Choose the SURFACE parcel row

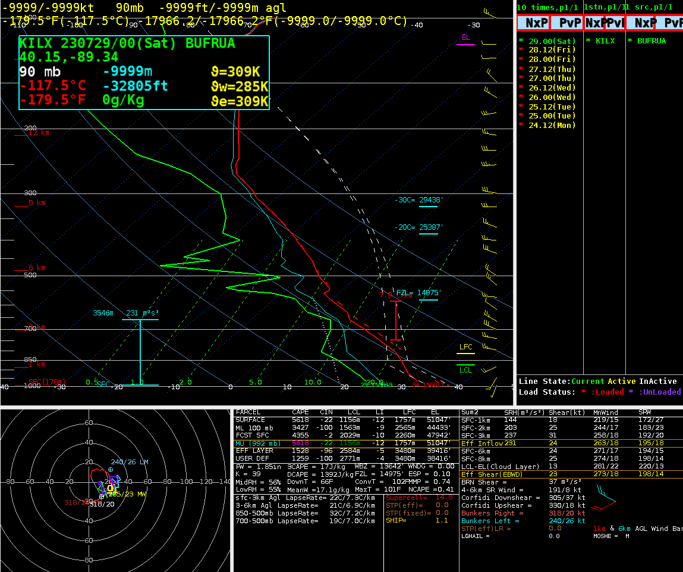[x=347, y=420]
